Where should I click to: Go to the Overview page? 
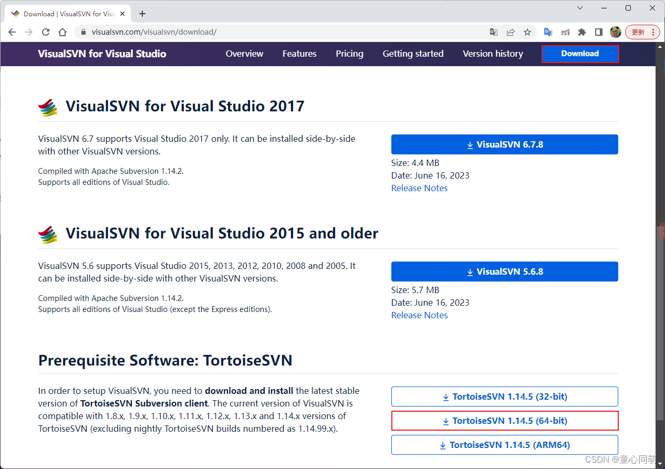[244, 54]
